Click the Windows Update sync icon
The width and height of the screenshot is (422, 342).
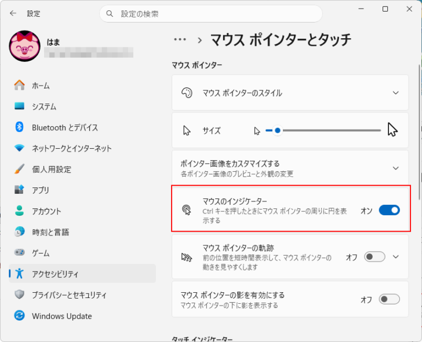(19, 315)
